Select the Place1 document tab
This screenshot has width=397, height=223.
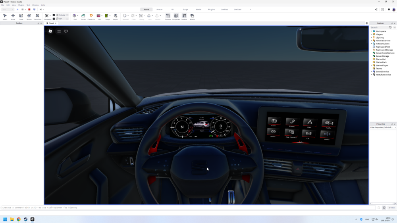click(x=51, y=23)
